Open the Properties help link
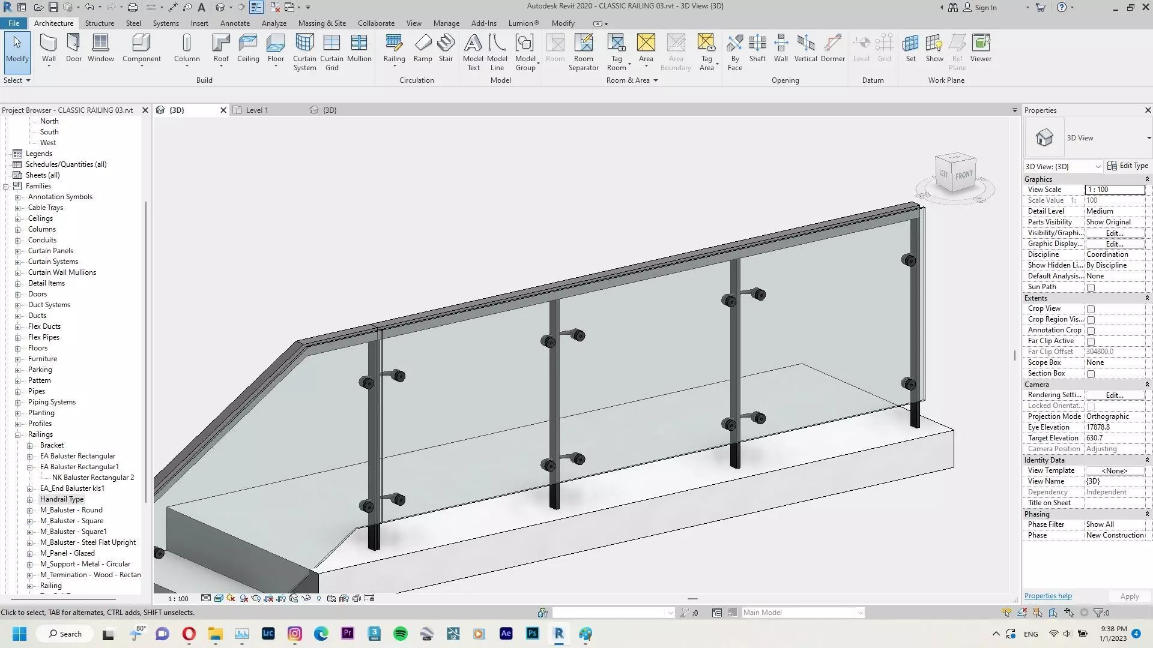This screenshot has width=1153, height=648. tap(1047, 596)
